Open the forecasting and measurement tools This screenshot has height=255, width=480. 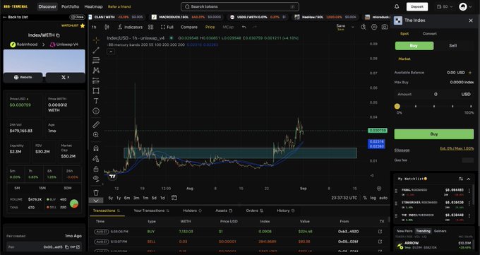[x=96, y=81]
